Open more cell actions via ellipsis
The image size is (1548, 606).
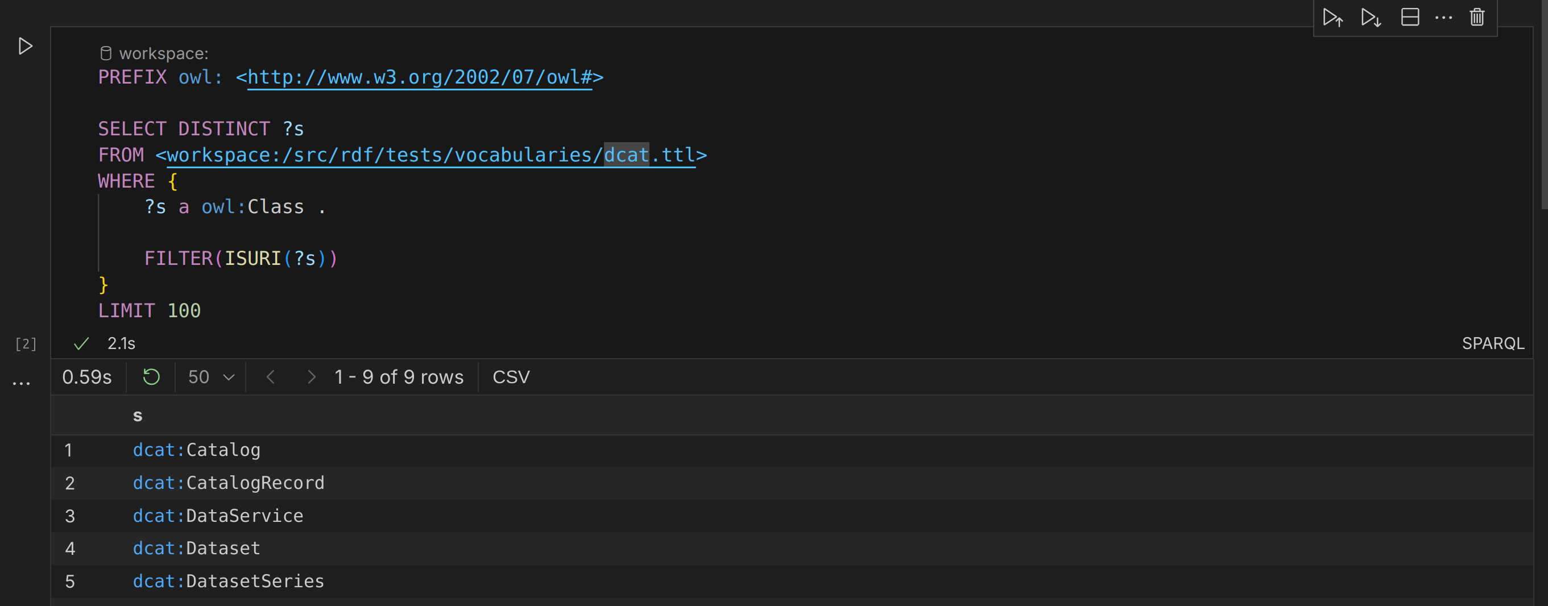pos(1443,18)
